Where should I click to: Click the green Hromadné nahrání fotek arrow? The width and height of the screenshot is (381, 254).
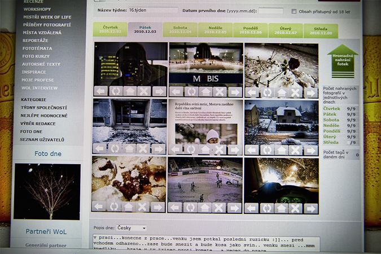(343, 61)
